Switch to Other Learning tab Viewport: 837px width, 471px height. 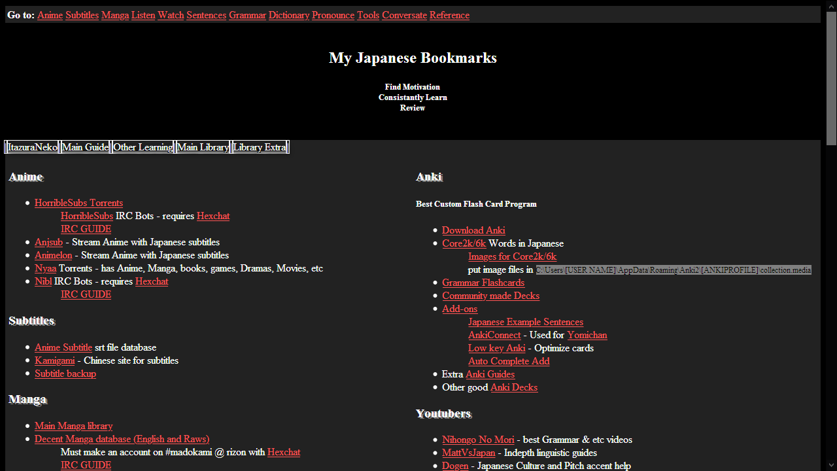(x=143, y=147)
